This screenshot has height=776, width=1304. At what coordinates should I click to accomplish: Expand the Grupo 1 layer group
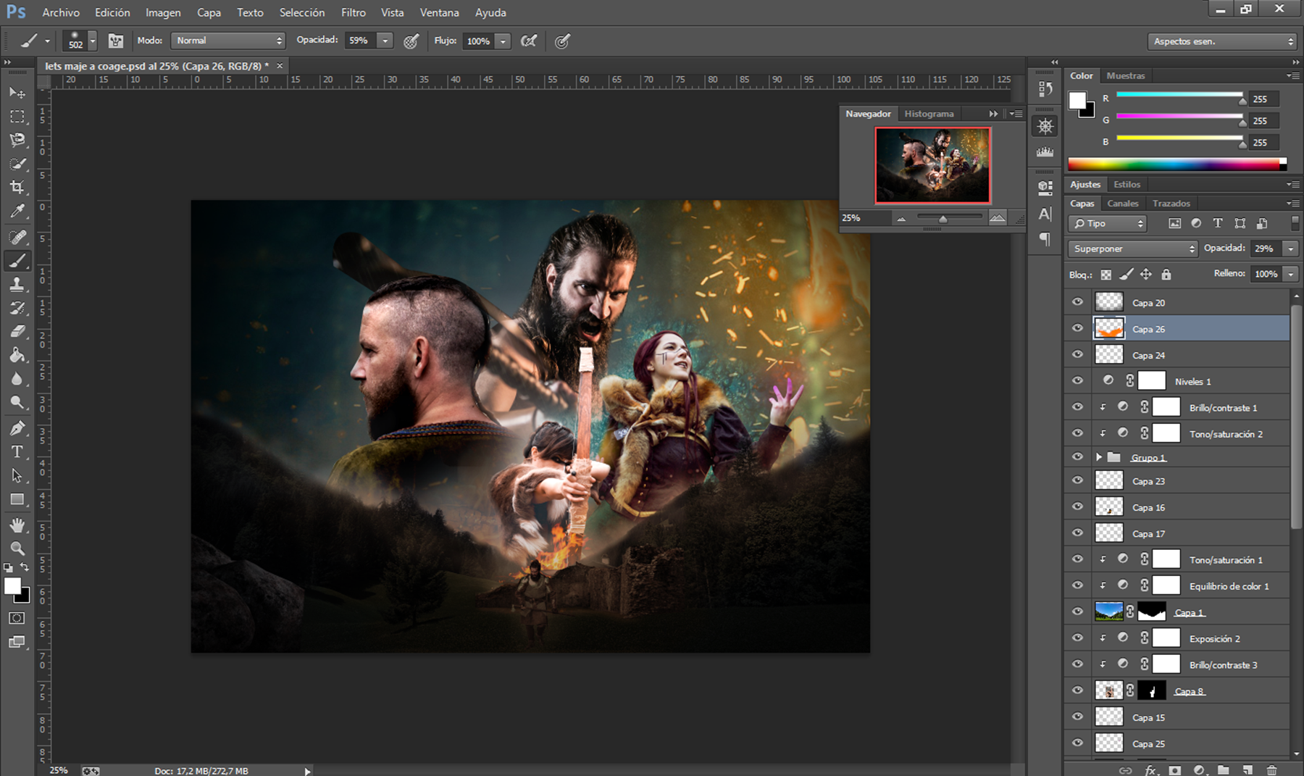(1099, 457)
